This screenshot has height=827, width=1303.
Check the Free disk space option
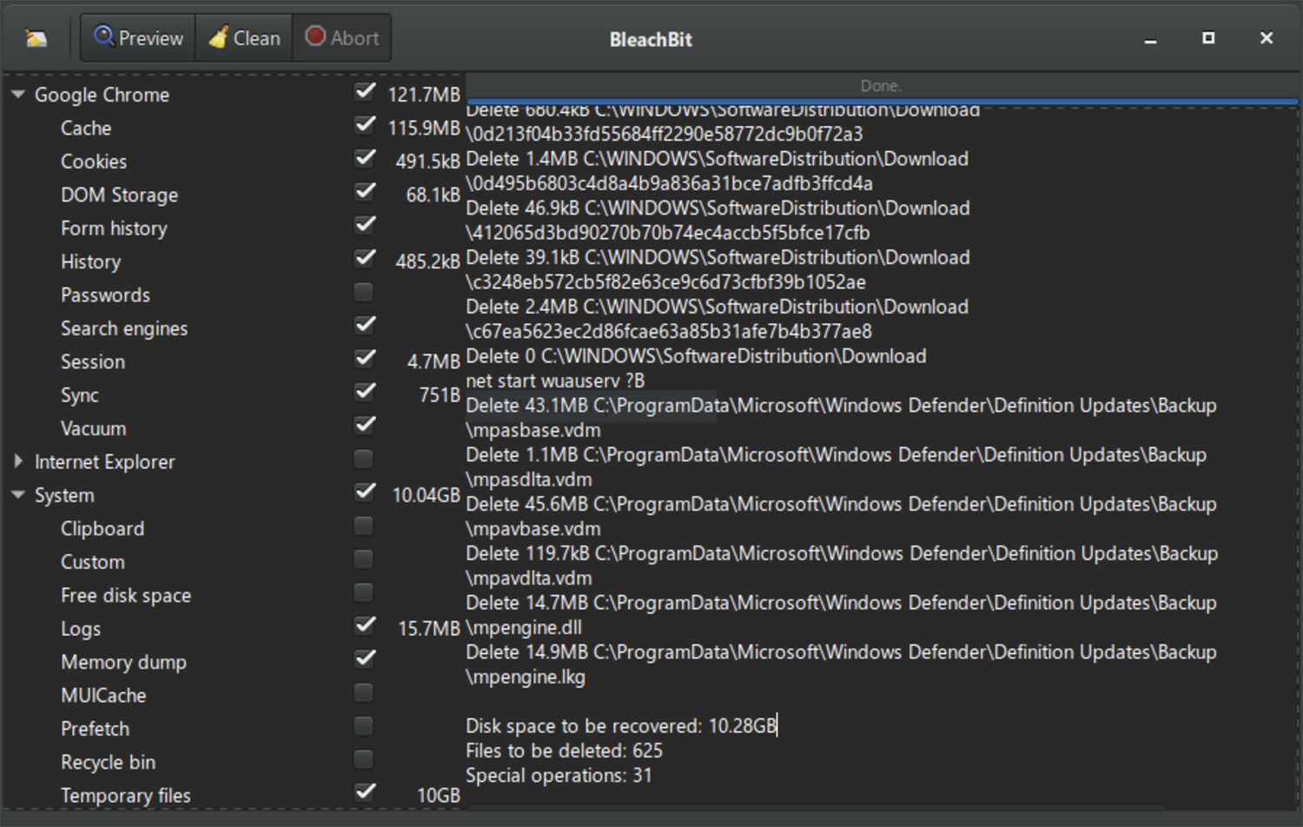tap(364, 592)
